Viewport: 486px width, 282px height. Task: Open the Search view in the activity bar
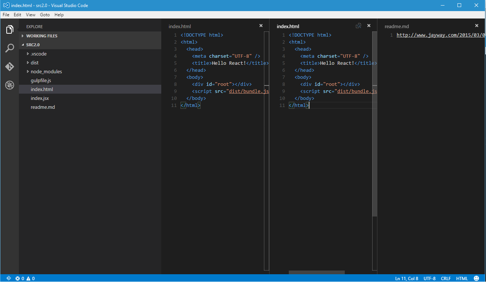point(10,48)
